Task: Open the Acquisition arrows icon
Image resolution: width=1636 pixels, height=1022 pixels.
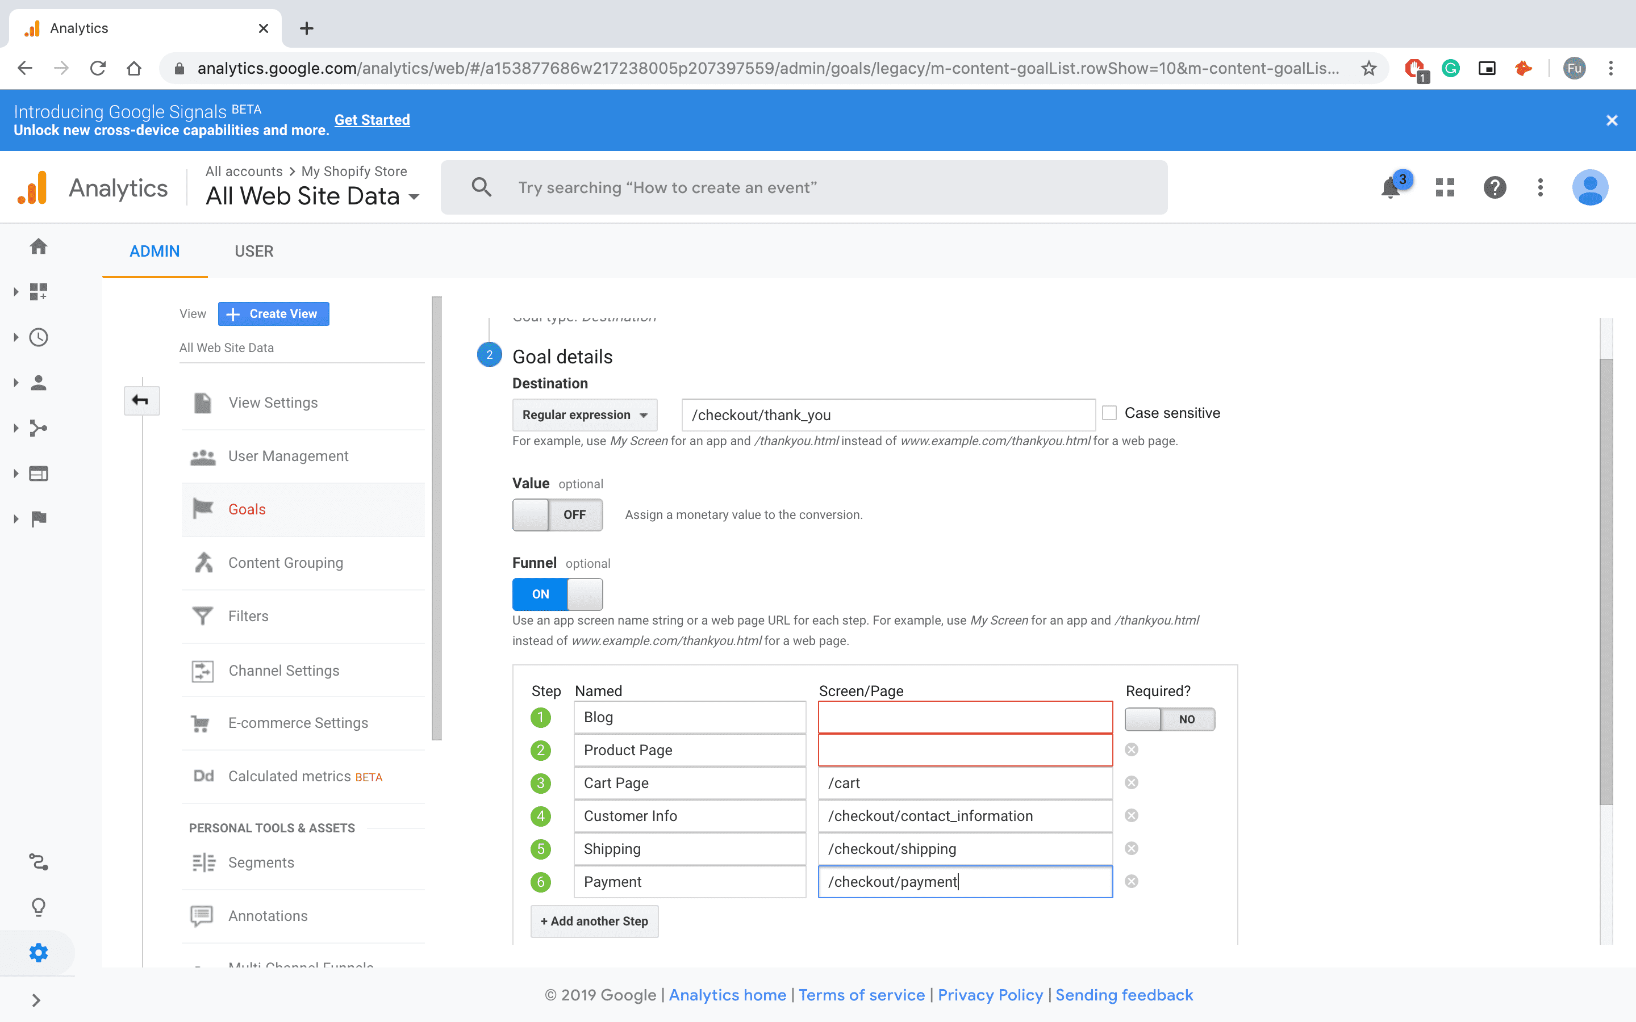Action: coord(39,428)
